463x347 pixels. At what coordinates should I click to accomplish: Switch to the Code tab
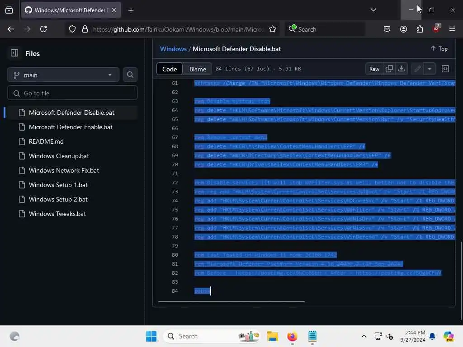(x=170, y=69)
